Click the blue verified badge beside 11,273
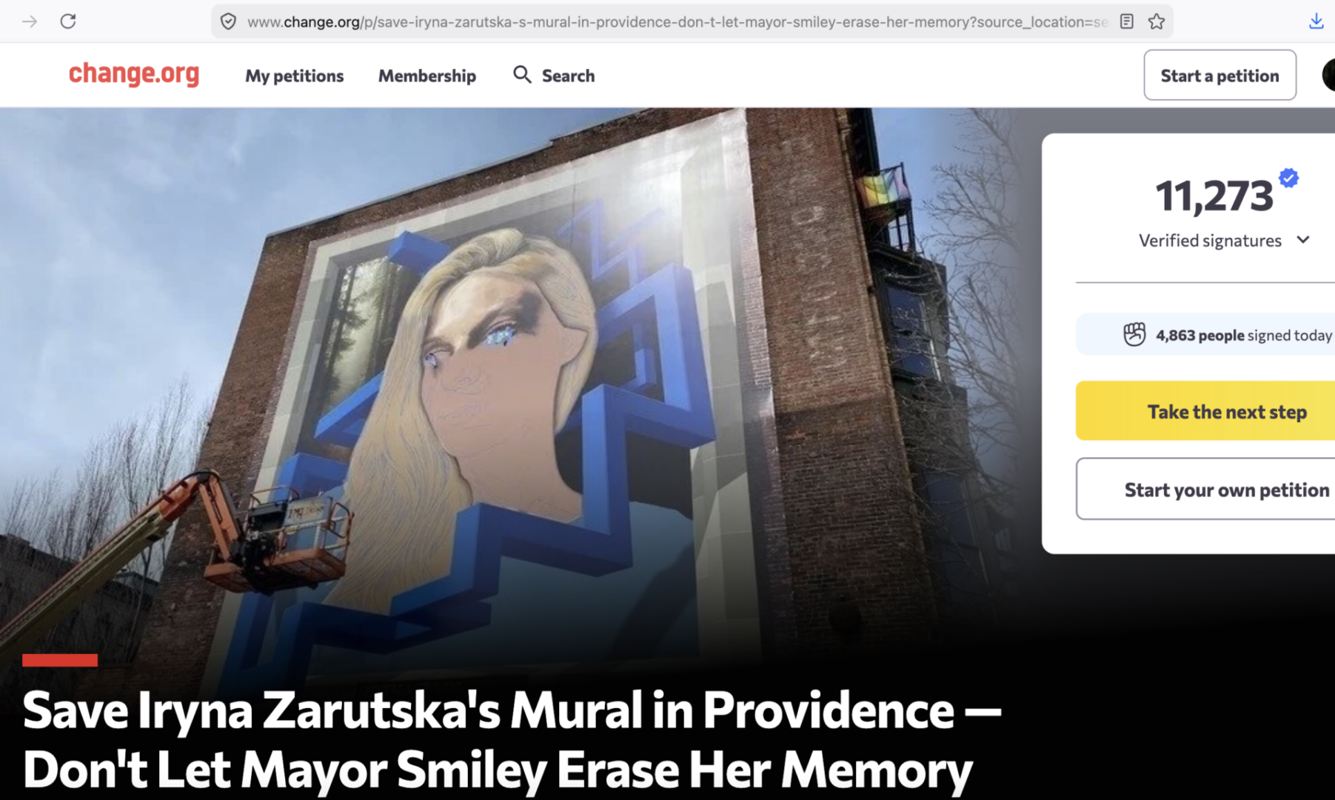This screenshot has height=800, width=1335. 1288,178
